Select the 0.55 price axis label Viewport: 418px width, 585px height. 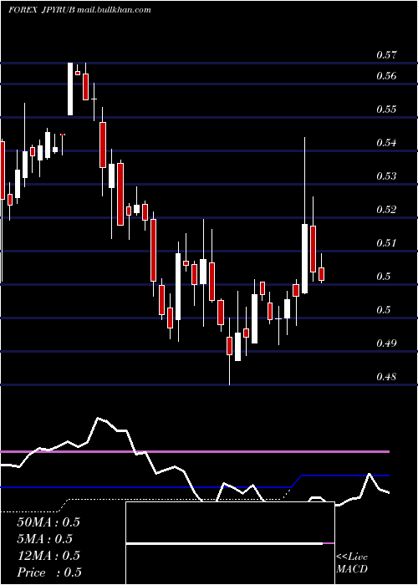pos(386,109)
